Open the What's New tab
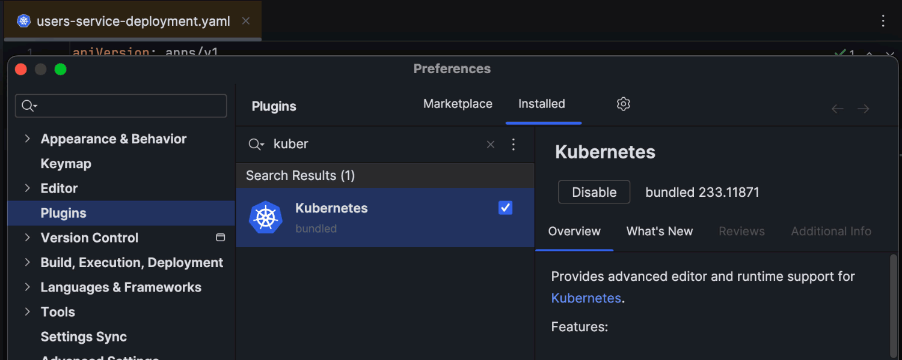 pyautogui.click(x=660, y=231)
